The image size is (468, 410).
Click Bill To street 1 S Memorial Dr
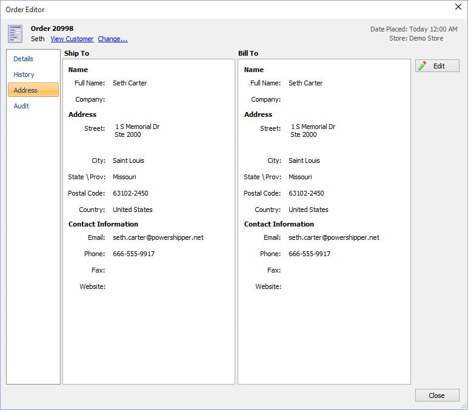click(313, 127)
